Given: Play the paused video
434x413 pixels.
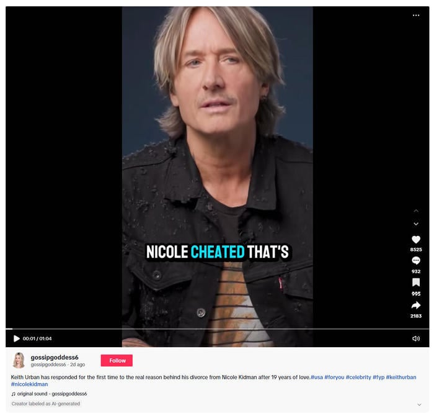Looking at the screenshot, I should coord(17,338).
